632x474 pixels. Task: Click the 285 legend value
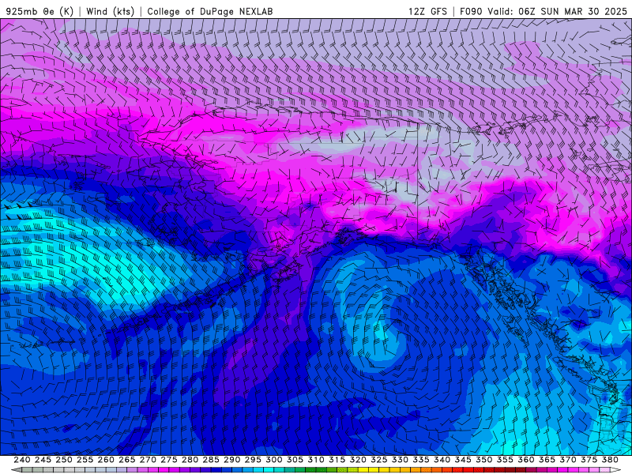pos(211,460)
